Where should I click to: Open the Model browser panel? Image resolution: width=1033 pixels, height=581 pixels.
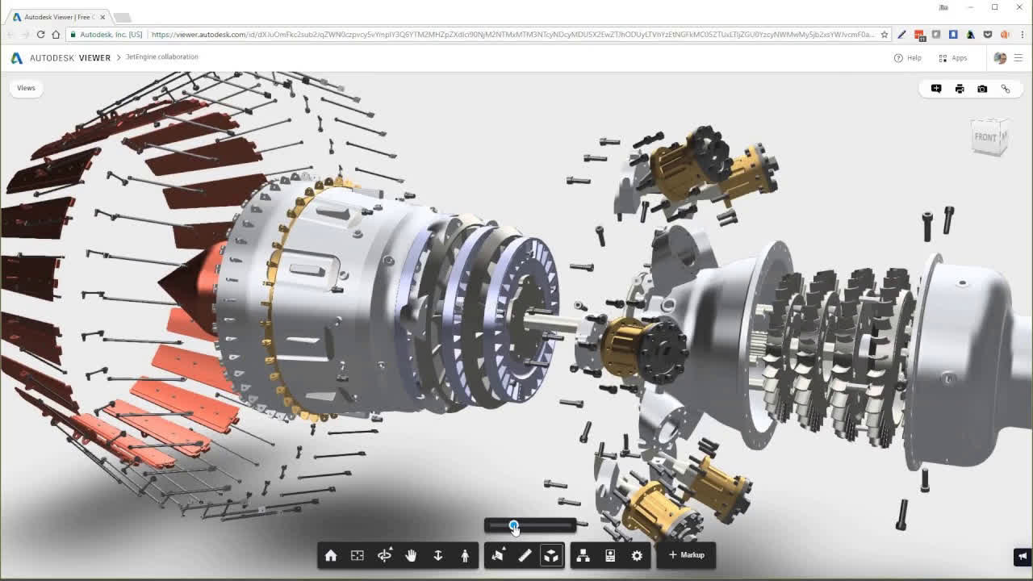[x=583, y=555]
